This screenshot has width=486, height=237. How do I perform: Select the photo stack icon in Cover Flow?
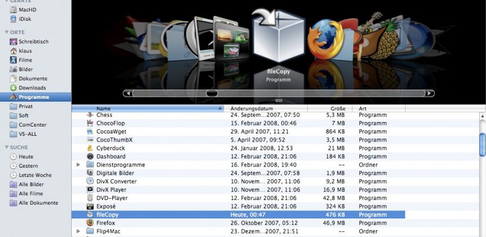pyautogui.click(x=231, y=40)
